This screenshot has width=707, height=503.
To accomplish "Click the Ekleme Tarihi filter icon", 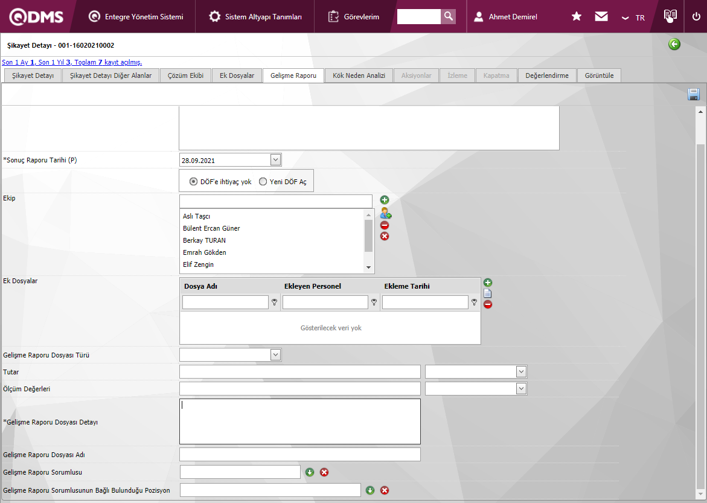I will (474, 303).
